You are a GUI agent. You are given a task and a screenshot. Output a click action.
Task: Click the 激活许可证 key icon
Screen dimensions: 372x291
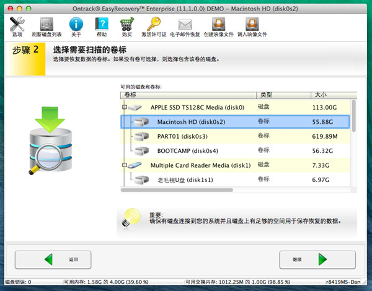(154, 25)
